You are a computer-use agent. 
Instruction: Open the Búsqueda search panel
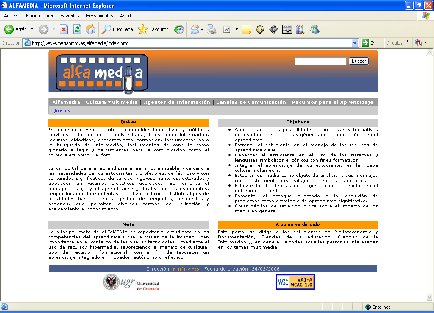pos(117,29)
